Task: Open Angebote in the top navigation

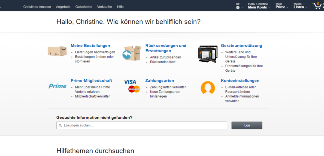Action: point(63,7)
